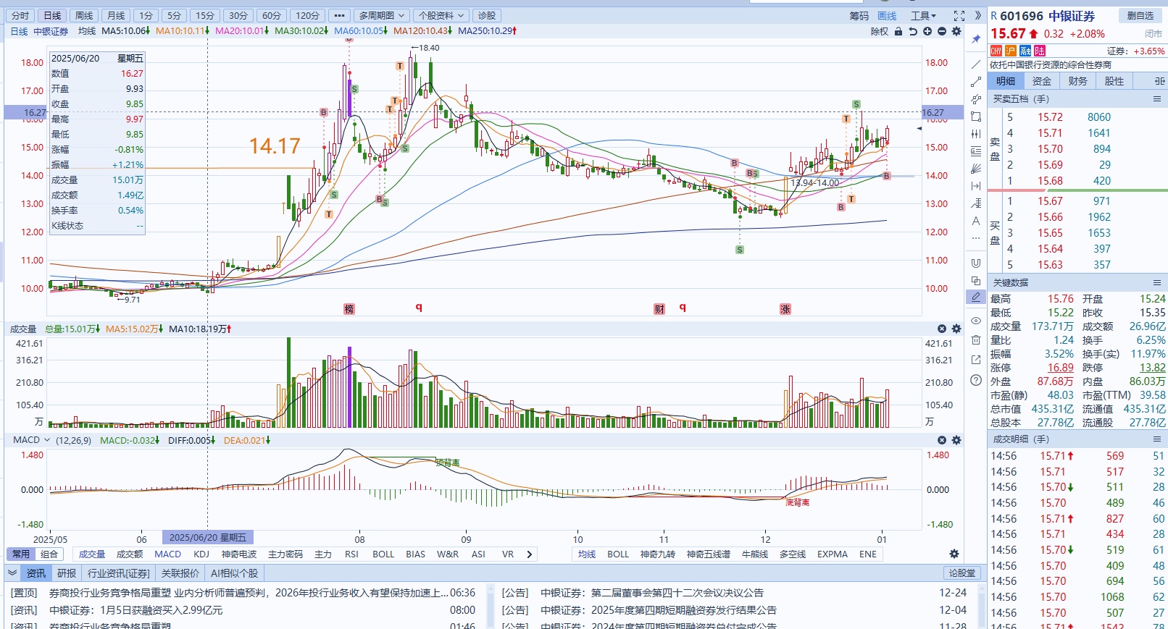Click the pink 陆 connect badge
Image resolution: width=1168 pixels, height=629 pixels.
[1040, 51]
